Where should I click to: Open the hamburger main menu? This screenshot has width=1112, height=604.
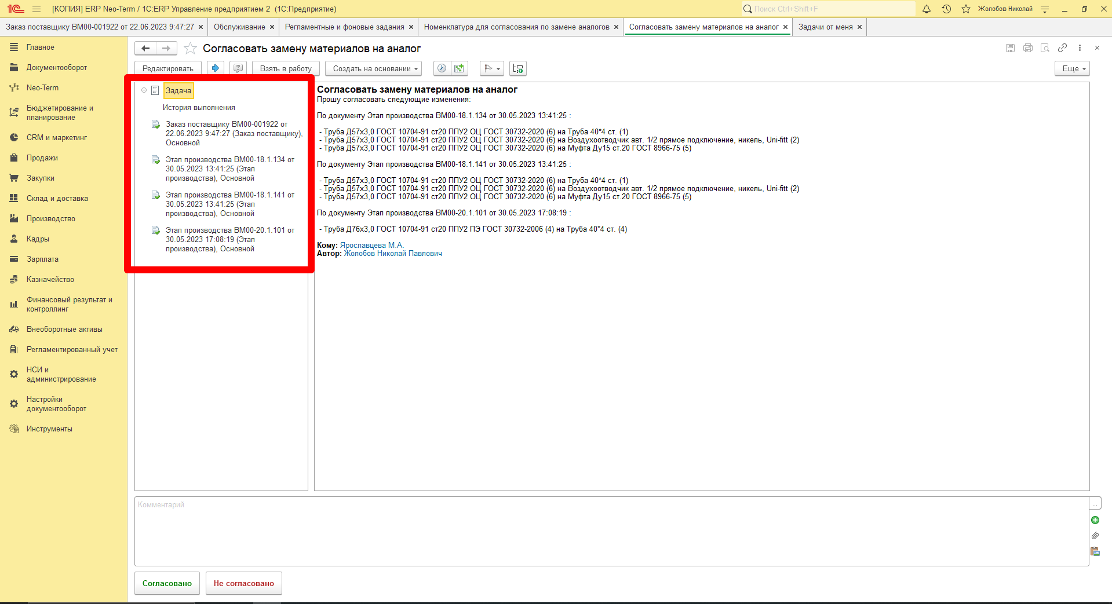tap(37, 9)
